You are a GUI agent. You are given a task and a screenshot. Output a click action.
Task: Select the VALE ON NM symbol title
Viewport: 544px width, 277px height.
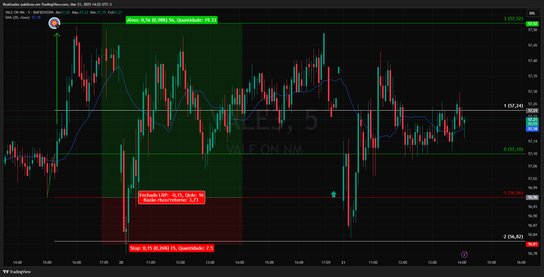(x=15, y=12)
